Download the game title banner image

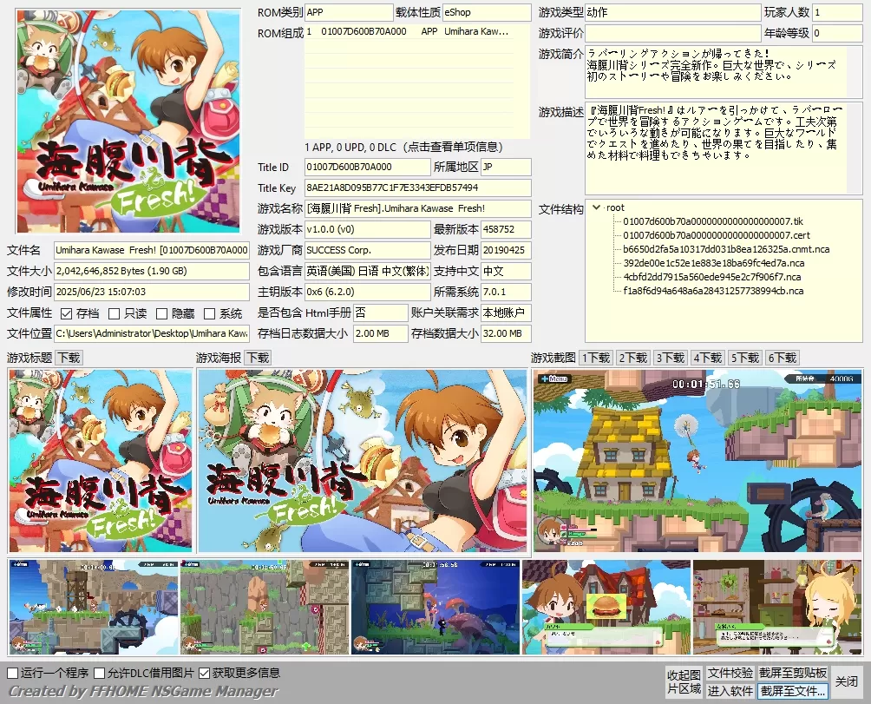[x=69, y=356]
